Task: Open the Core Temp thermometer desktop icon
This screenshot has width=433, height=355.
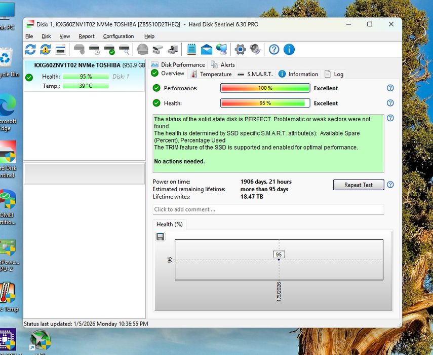Action: pyautogui.click(x=8, y=297)
